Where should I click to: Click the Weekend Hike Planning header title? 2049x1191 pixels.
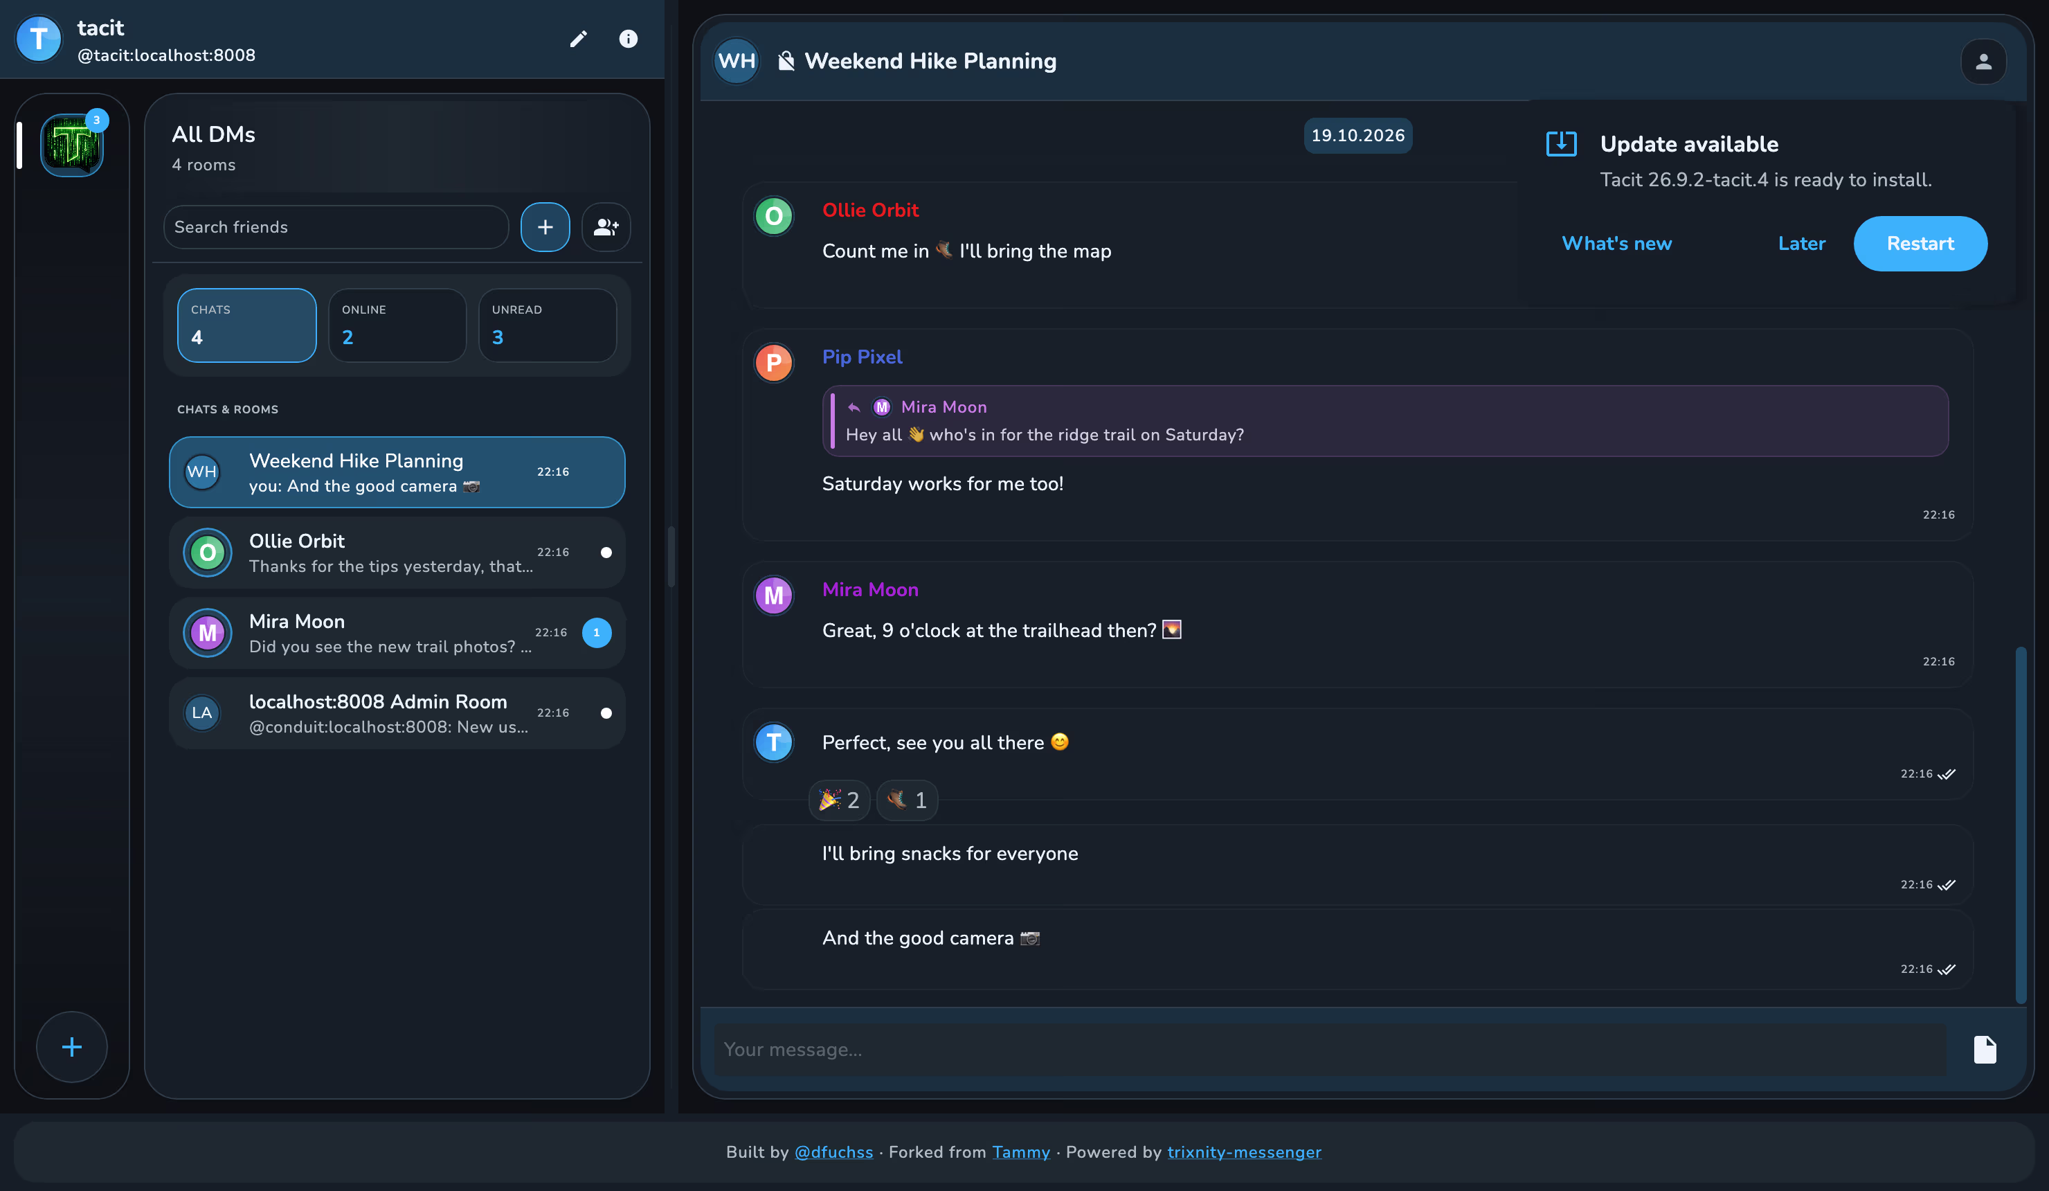click(930, 61)
